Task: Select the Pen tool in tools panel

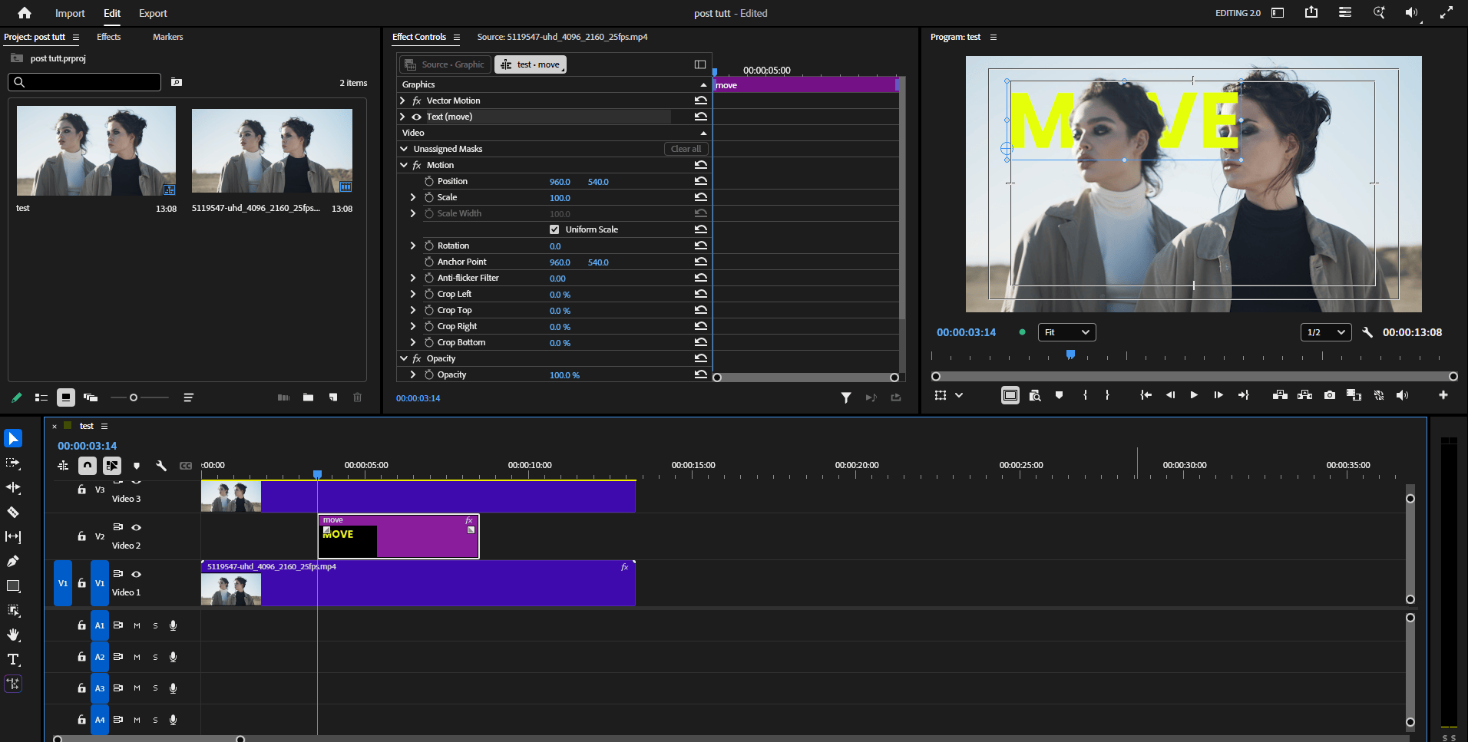Action: click(x=13, y=561)
